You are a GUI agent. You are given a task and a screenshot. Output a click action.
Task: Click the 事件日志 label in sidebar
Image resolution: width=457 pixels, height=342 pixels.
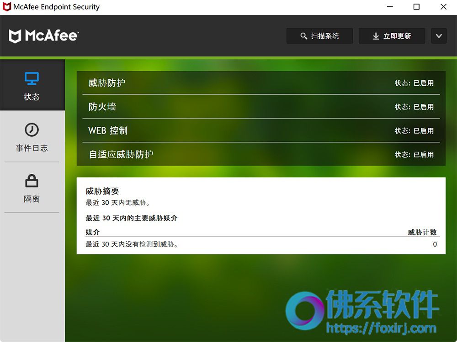32,148
